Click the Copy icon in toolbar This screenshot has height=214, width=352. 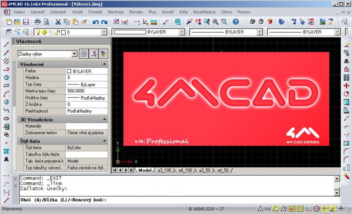click(67, 22)
